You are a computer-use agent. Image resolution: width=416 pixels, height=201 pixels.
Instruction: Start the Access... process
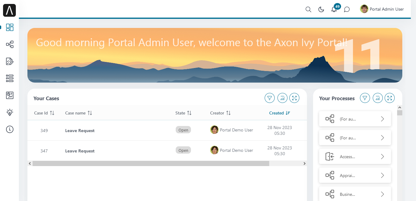click(x=355, y=157)
